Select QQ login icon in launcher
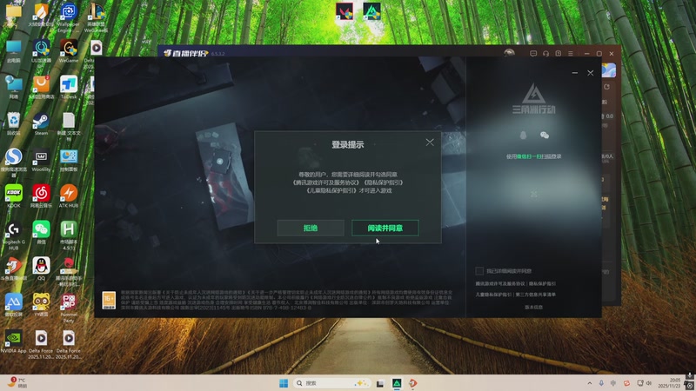Image resolution: width=696 pixels, height=391 pixels. [523, 136]
